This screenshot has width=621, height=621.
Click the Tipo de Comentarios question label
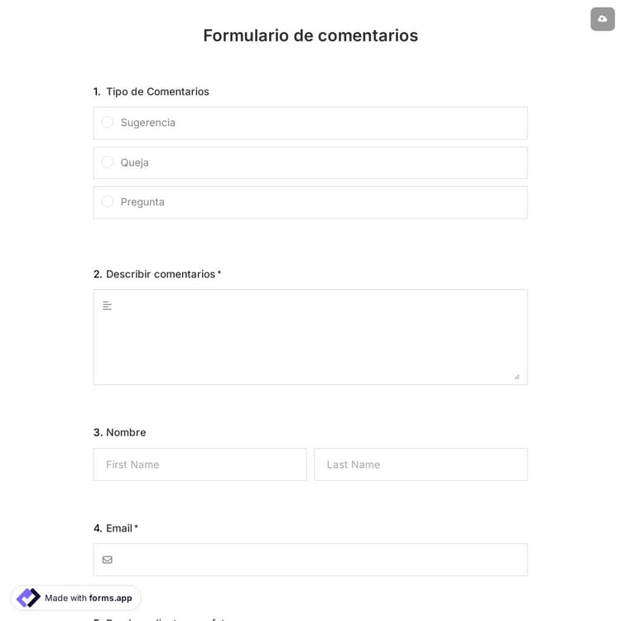point(157,92)
